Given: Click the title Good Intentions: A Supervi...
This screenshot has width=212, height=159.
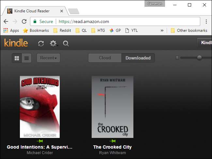Looking at the screenshot, I should [39, 147].
